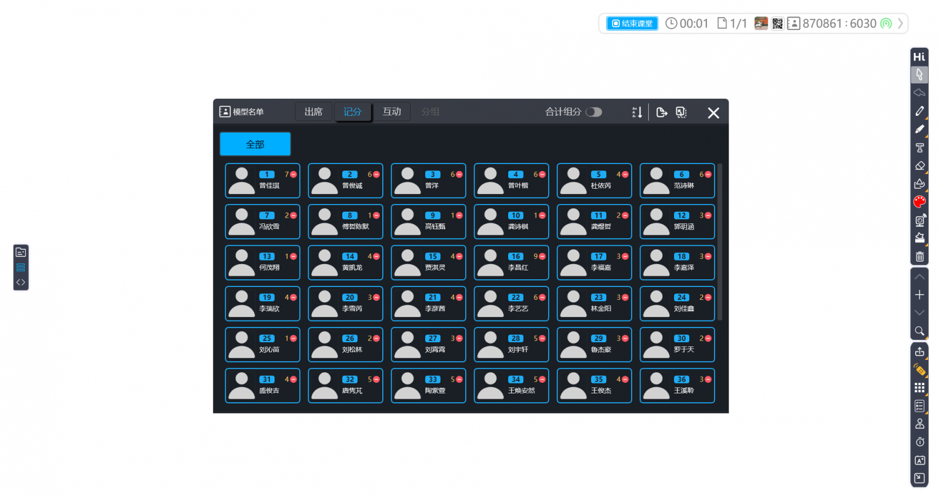
Task: Toggle the 合计组分 switch
Action: (593, 112)
